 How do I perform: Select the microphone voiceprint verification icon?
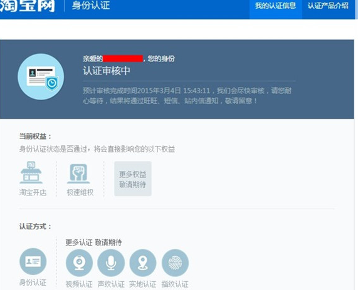111,263
